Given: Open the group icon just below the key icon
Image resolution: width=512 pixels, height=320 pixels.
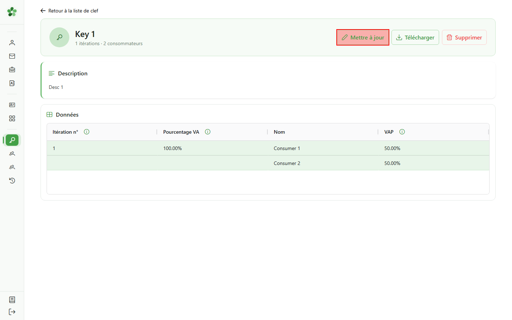Looking at the screenshot, I should (12, 154).
